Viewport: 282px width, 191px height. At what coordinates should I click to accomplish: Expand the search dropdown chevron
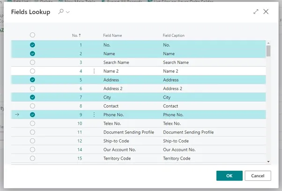click(x=67, y=12)
